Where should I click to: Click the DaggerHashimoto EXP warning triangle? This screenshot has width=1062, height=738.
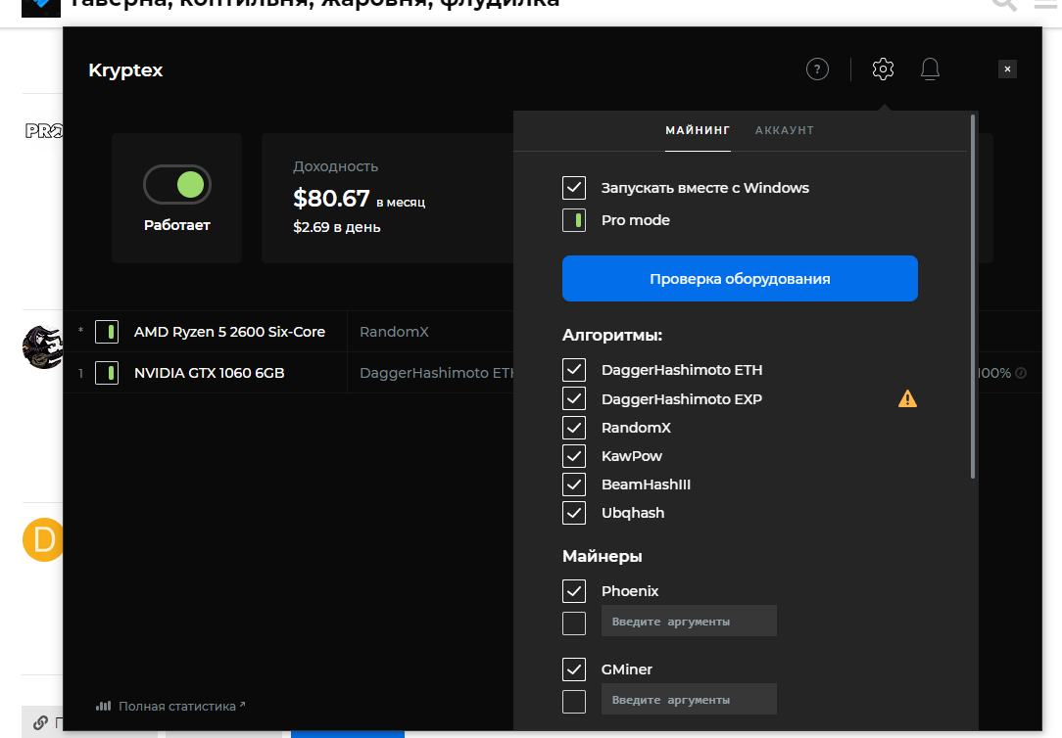907,399
